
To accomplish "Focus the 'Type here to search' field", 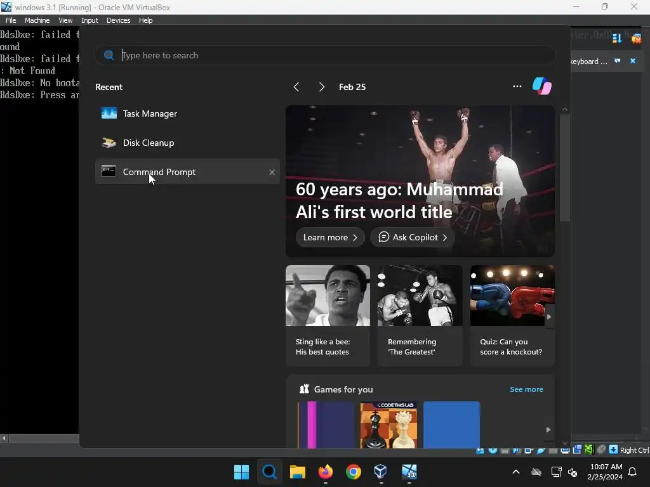I will click(324, 55).
